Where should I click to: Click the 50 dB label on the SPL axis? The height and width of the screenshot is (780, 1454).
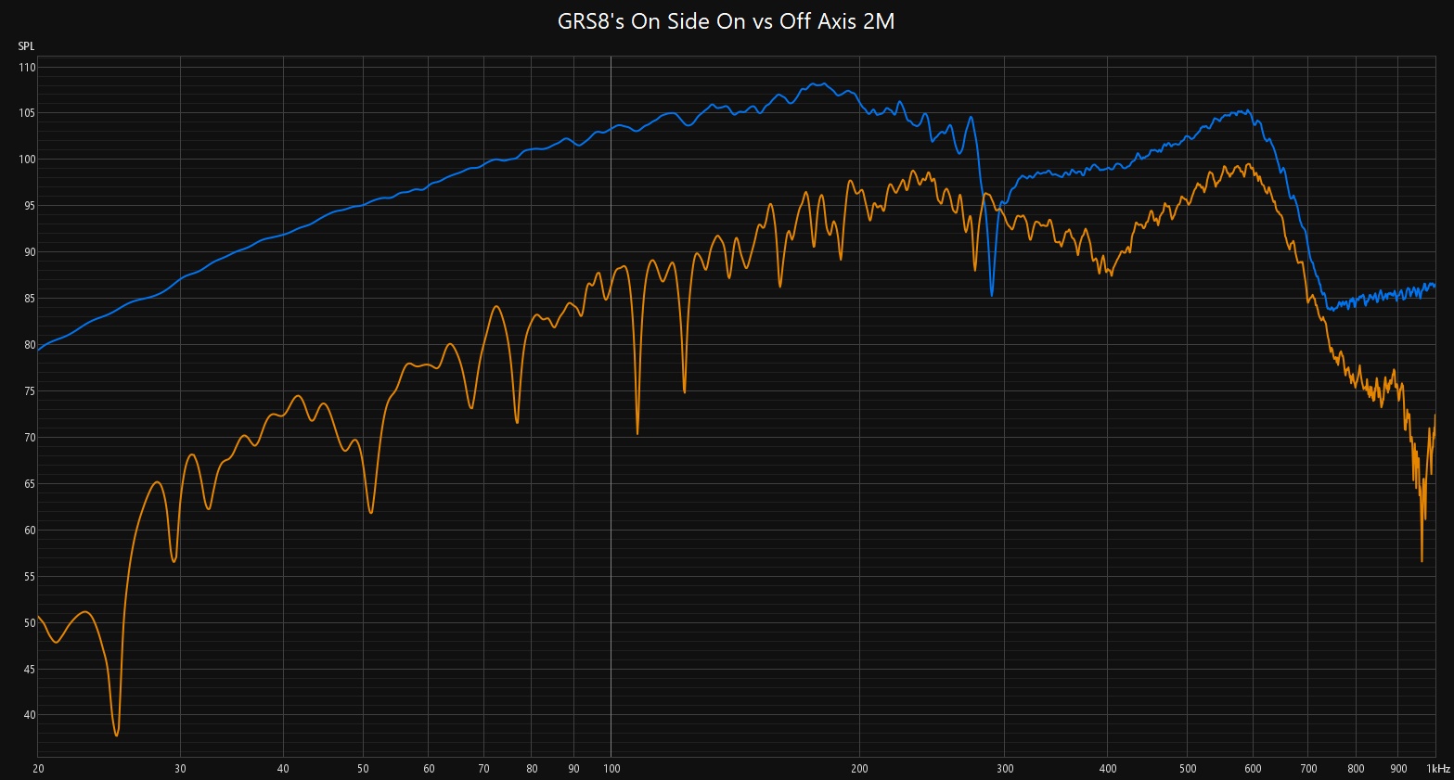[x=29, y=623]
